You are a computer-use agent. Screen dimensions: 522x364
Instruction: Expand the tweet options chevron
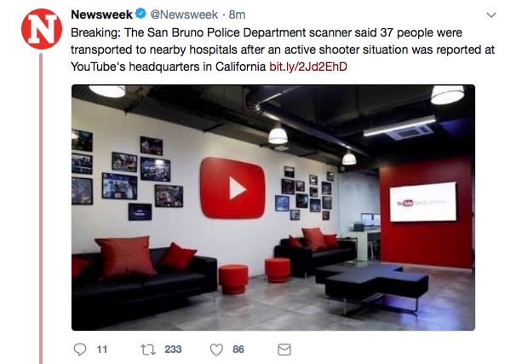(x=491, y=15)
